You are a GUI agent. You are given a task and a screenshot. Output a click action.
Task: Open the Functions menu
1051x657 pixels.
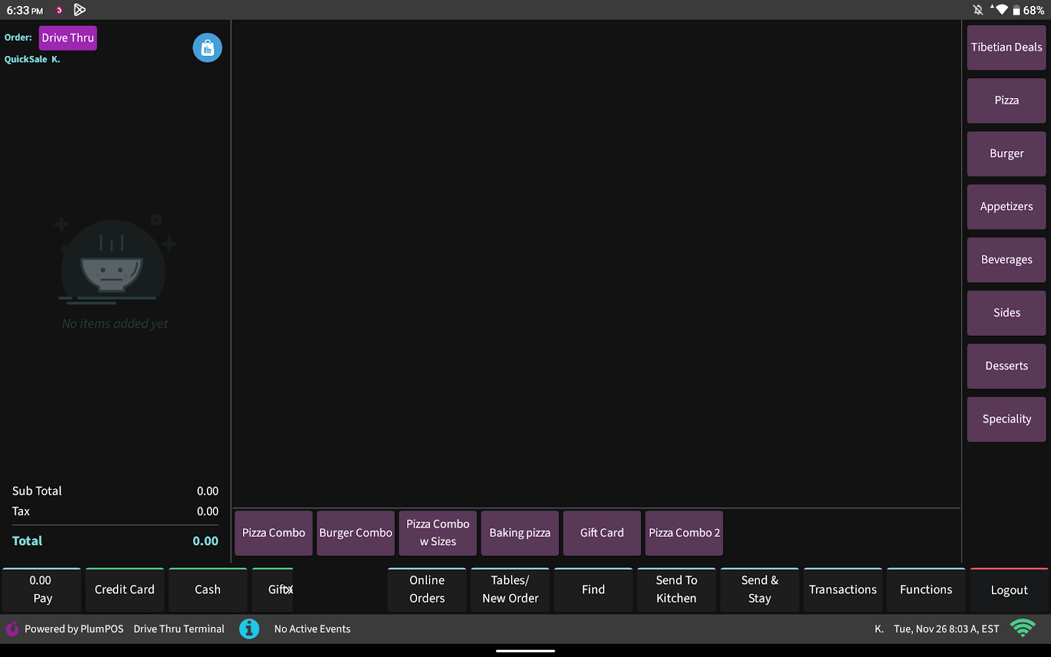click(926, 590)
